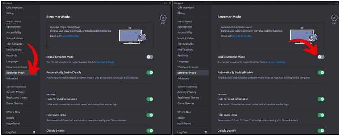Image resolution: width=339 pixels, height=135 pixels.
Task: Disable Hide Personal Information in left window
Action: (x=150, y=99)
